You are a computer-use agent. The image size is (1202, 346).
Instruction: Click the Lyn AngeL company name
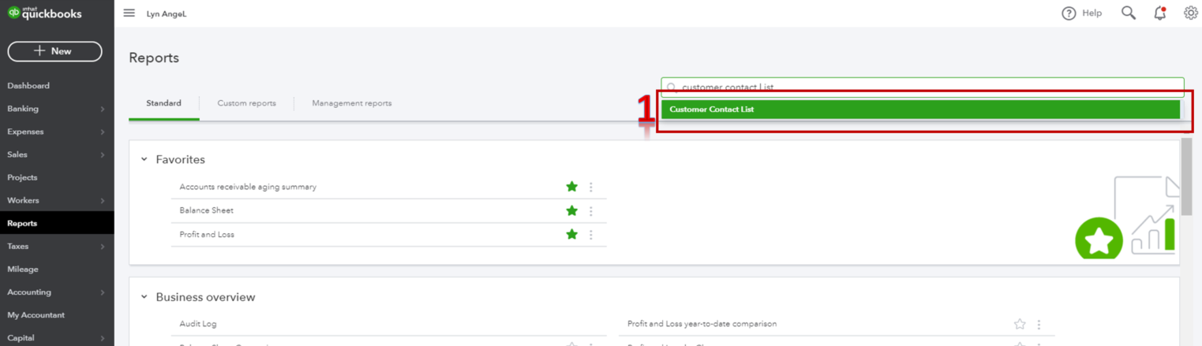[167, 14]
